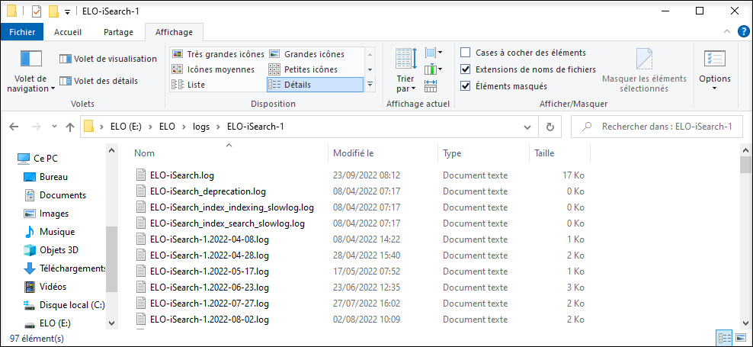This screenshot has height=347, width=753.
Task: Open the Grouper par icon dropdown
Action: [434, 53]
